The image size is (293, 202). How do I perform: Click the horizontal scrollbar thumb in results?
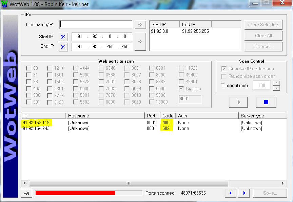pyautogui.click(x=129, y=183)
